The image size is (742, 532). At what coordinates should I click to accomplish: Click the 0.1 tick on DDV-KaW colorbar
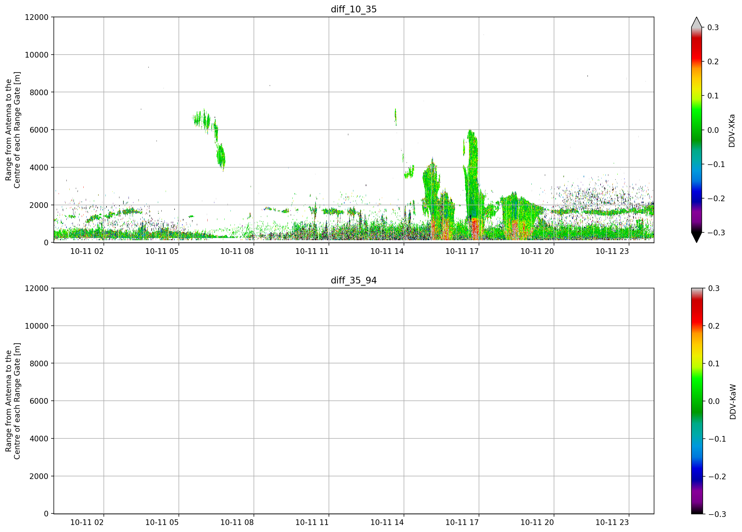click(714, 364)
